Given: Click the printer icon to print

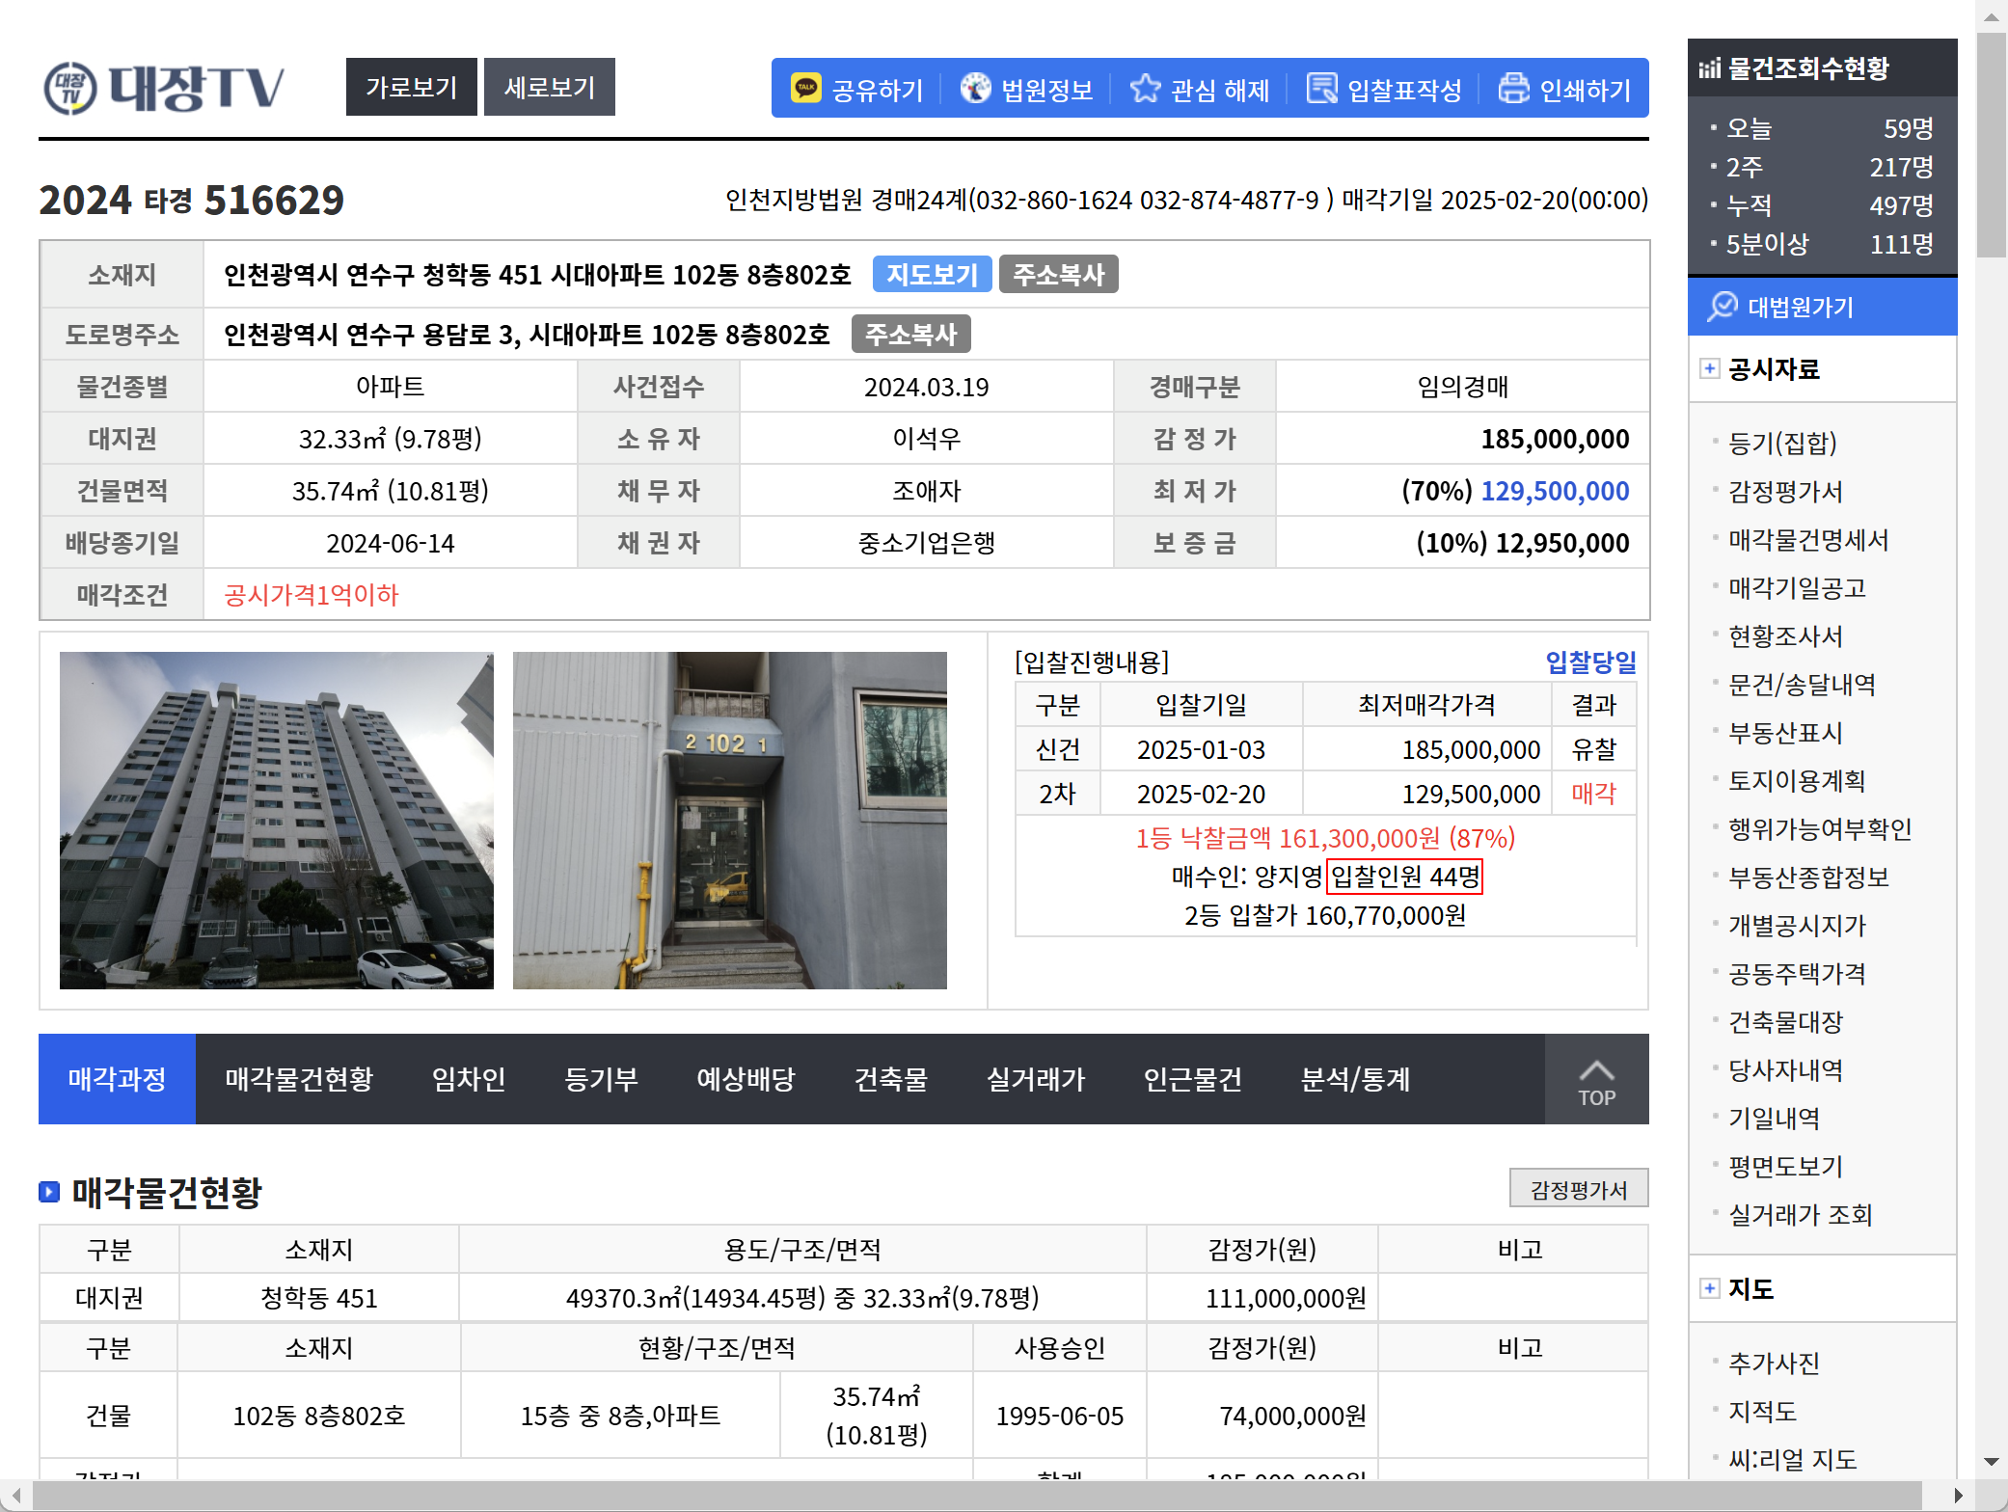Looking at the screenshot, I should (x=1513, y=89).
